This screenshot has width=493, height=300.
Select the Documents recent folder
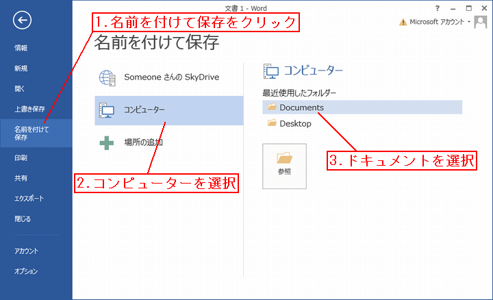362,108
